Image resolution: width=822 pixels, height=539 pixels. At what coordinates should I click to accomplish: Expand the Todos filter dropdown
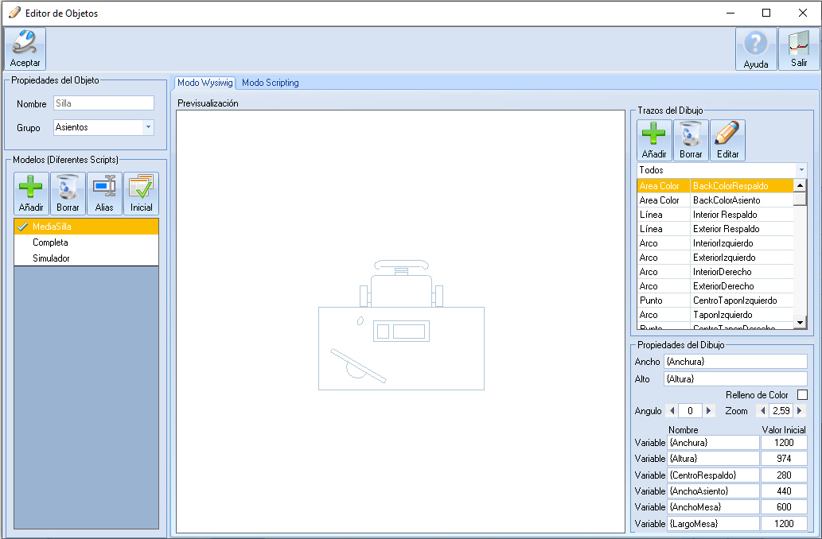[801, 170]
